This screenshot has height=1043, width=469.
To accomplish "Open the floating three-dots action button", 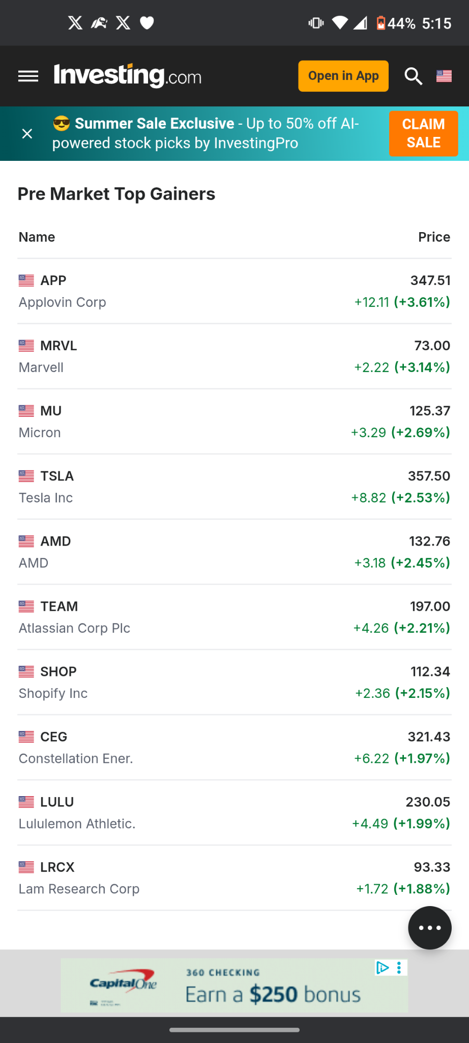I will tap(430, 928).
